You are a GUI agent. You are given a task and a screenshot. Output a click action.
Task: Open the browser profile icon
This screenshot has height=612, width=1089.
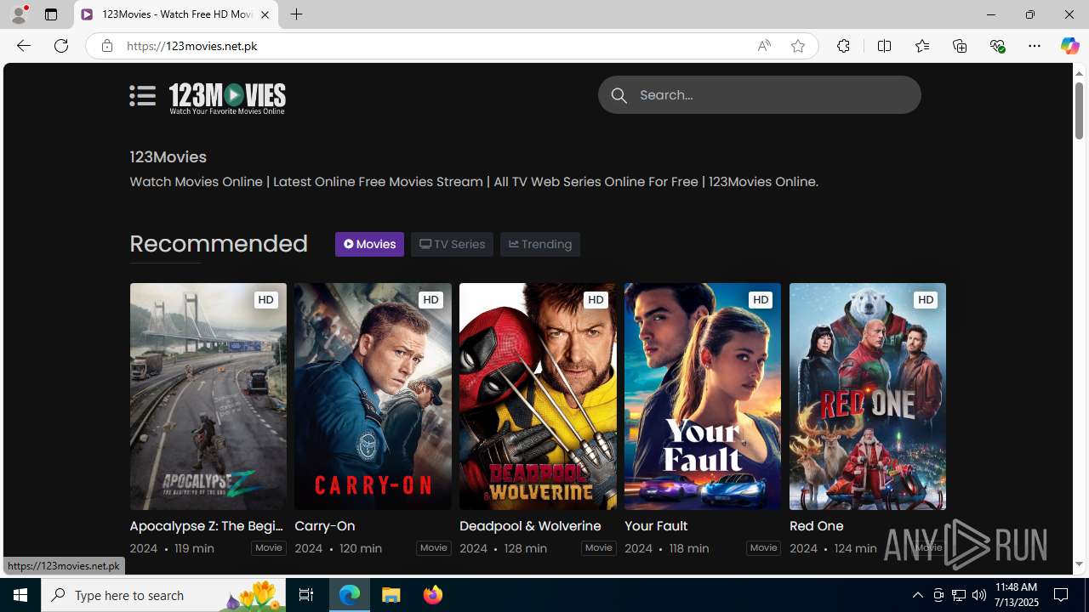click(19, 14)
